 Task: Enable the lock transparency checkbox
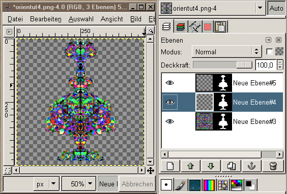click(269, 52)
